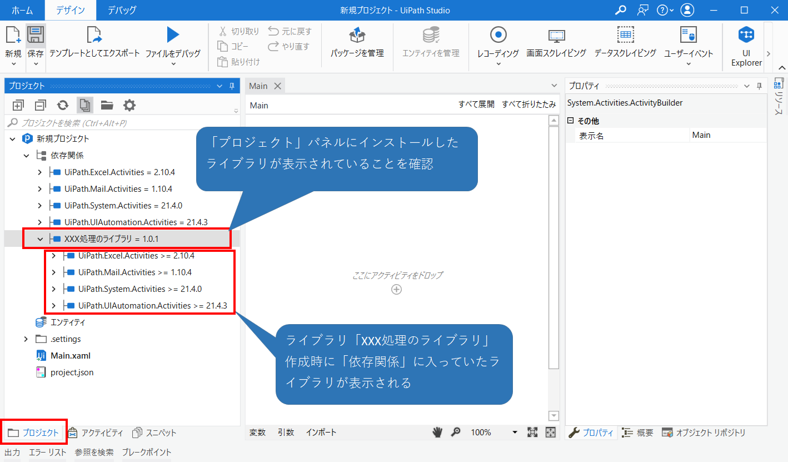Click the Recording (レコーディング) icon
The height and width of the screenshot is (462, 788).
click(498, 35)
